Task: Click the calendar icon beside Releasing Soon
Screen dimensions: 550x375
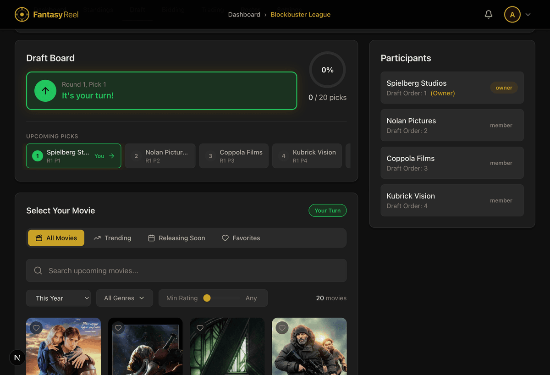Action: pos(151,238)
